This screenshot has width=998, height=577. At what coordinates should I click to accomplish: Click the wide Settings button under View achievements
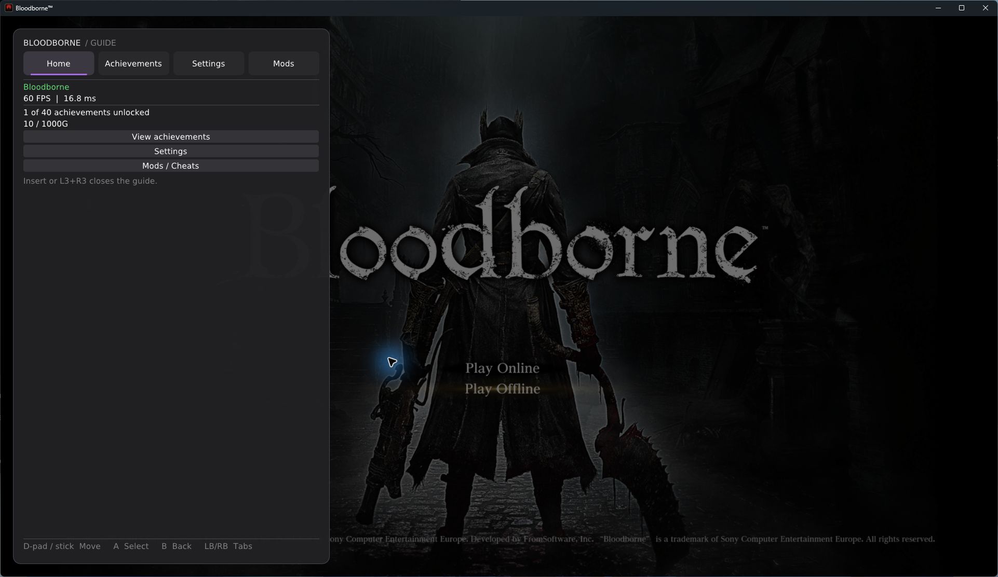point(171,151)
